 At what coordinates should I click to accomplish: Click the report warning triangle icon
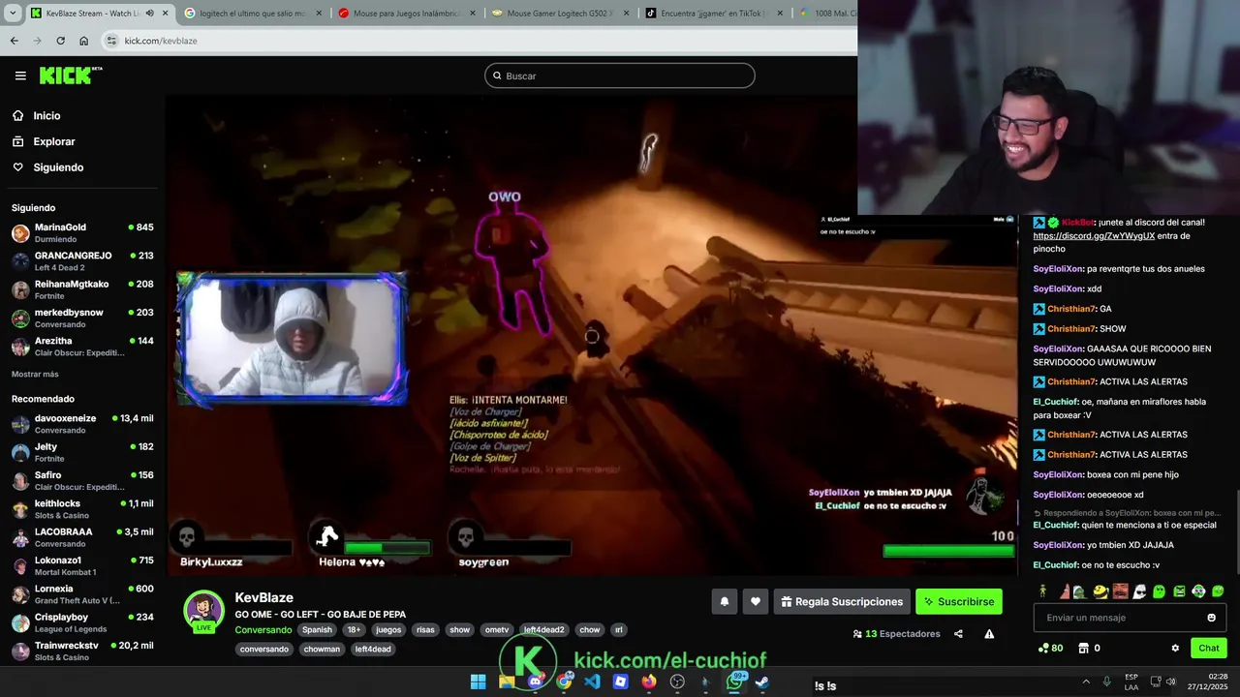(989, 634)
